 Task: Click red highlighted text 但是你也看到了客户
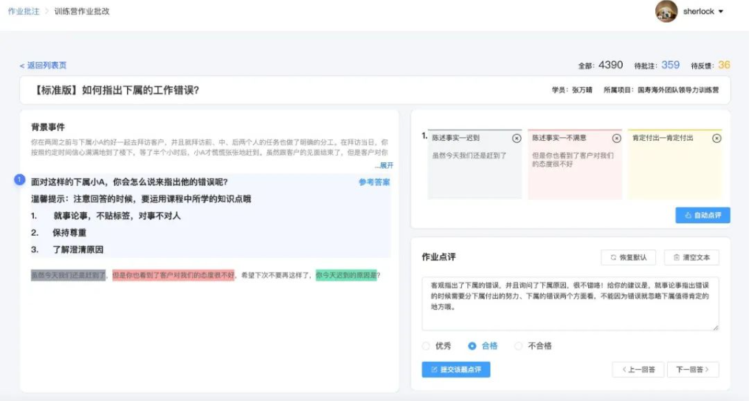[x=174, y=276]
